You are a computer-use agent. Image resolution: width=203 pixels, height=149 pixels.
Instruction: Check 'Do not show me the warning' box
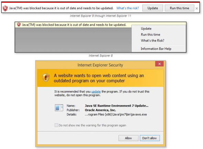(56, 125)
